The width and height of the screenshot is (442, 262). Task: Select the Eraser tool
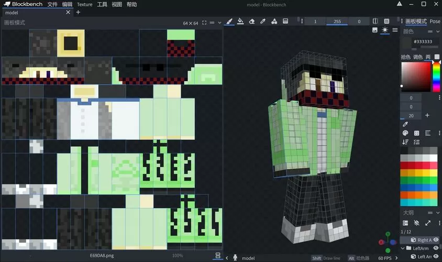point(252,21)
